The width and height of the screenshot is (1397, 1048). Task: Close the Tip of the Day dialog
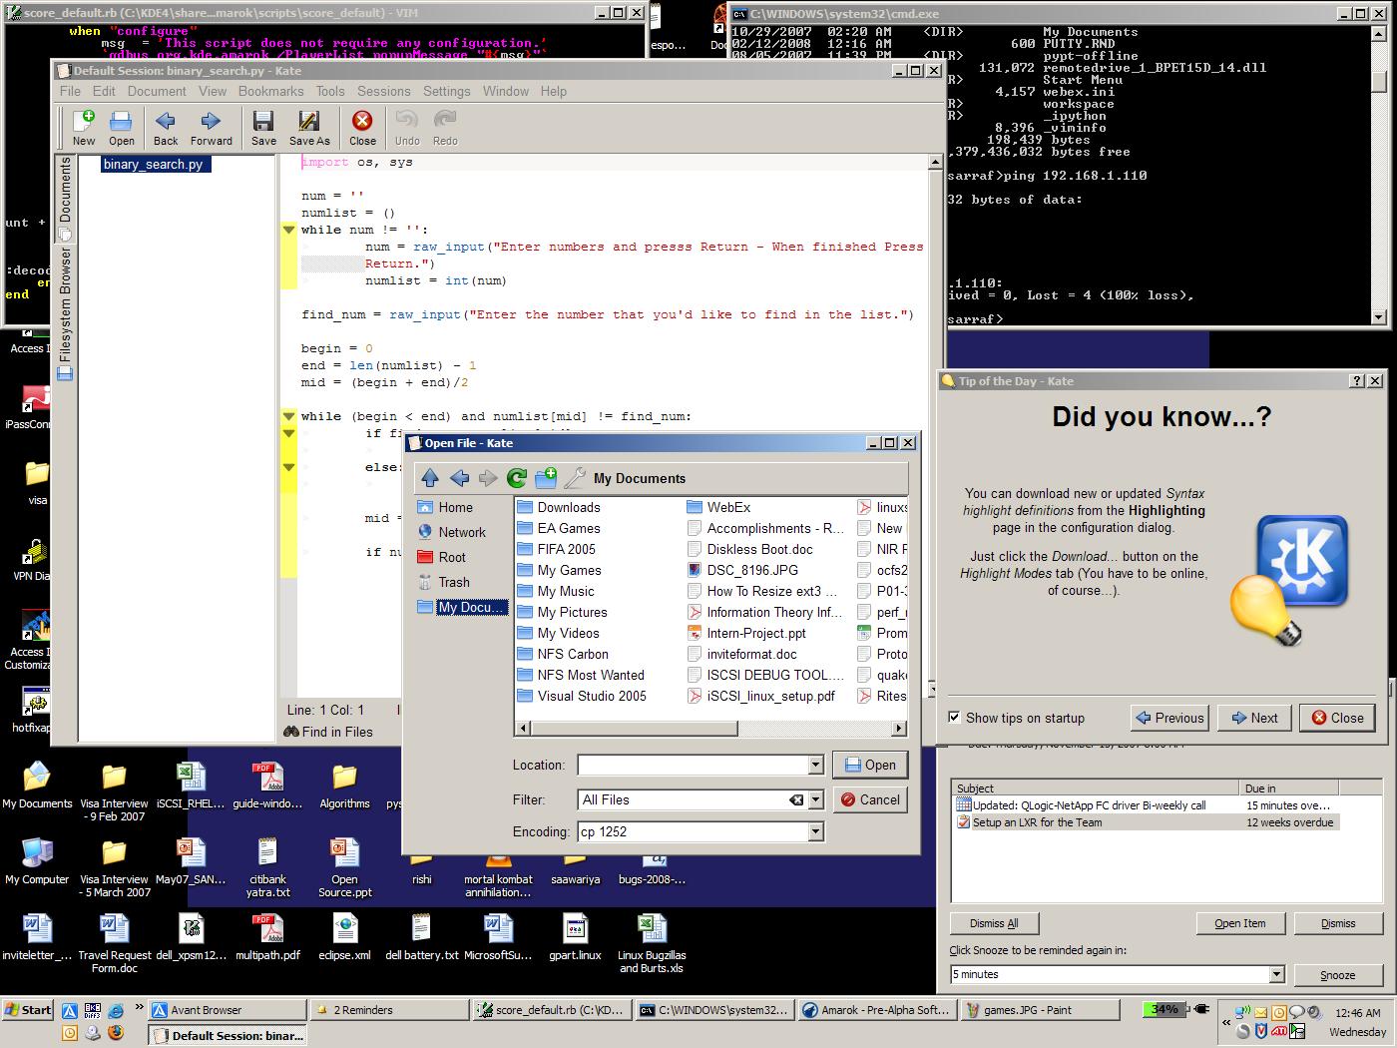pos(1337,718)
